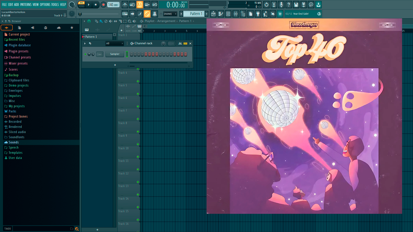Click the save project floppy icon

point(296,5)
